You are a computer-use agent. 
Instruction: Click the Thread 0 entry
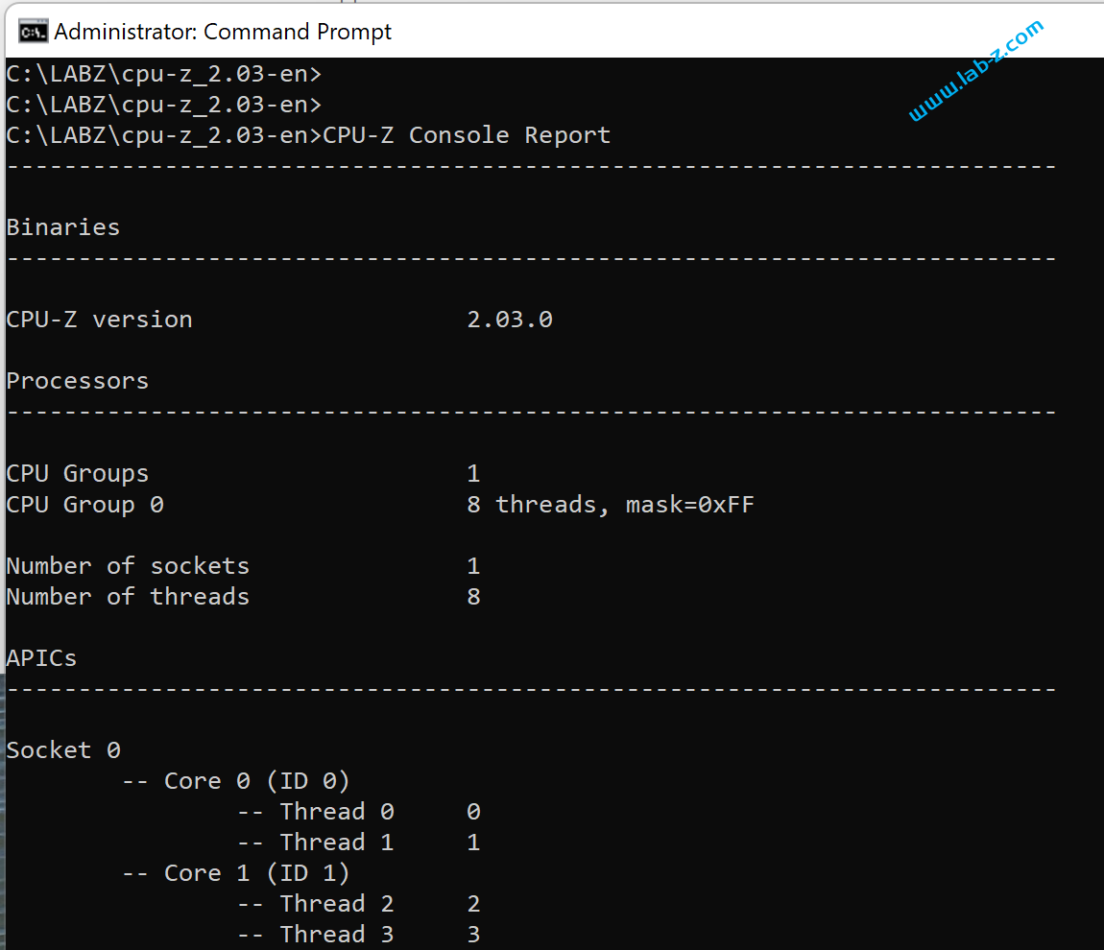click(336, 812)
